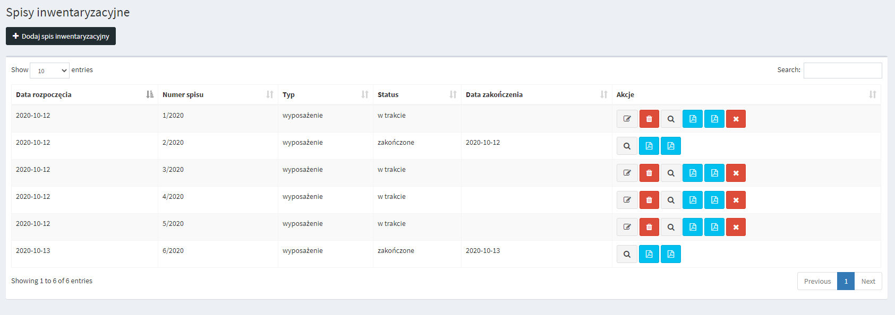
Task: Click second PDF icon for inventory 6/2020
Action: (671, 254)
